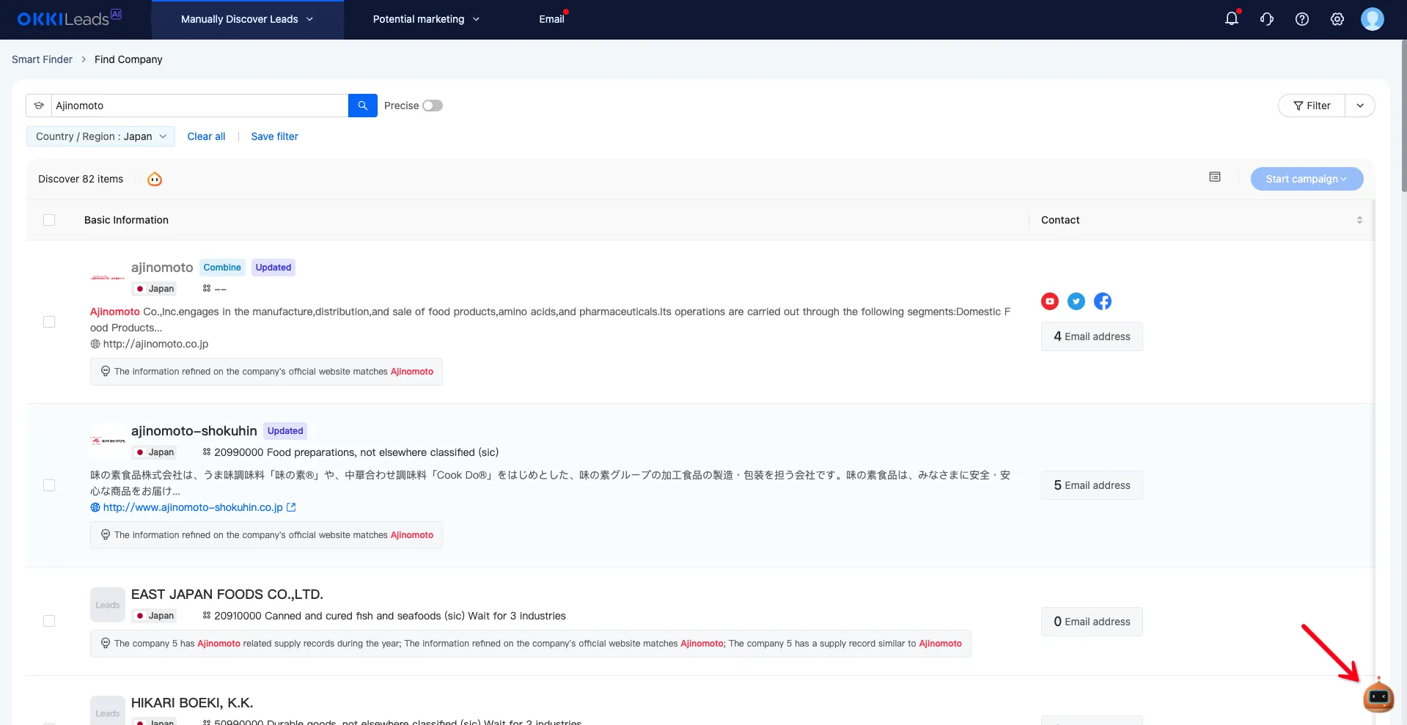Open the user profile avatar

point(1373,19)
